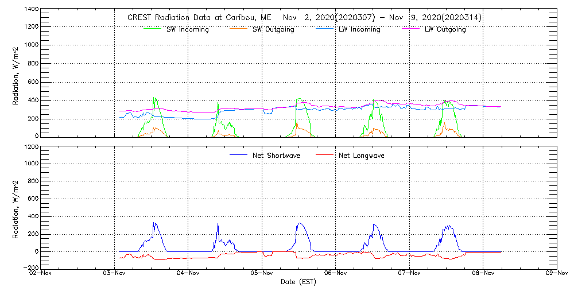Click the 07-Nov date tick label

pos(409,274)
